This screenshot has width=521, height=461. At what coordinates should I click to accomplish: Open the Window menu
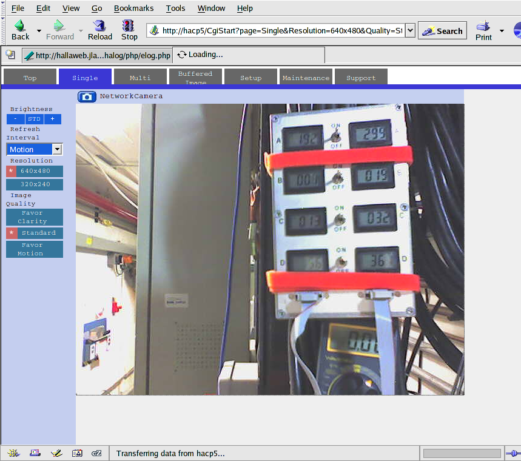pyautogui.click(x=211, y=8)
